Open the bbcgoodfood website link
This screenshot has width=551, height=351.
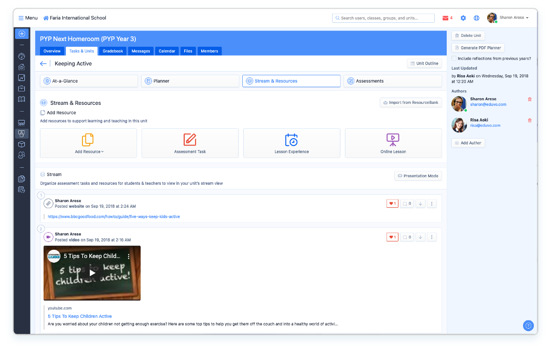[x=114, y=217]
